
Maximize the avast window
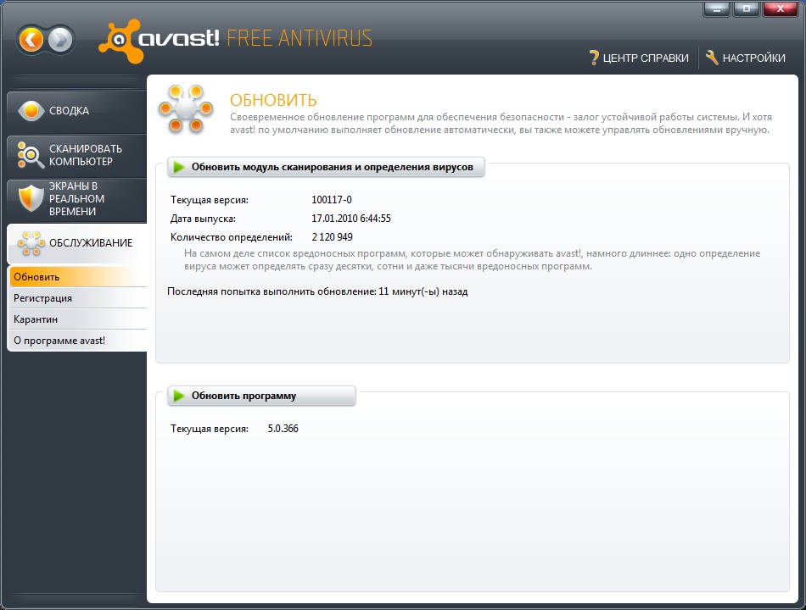tap(747, 8)
